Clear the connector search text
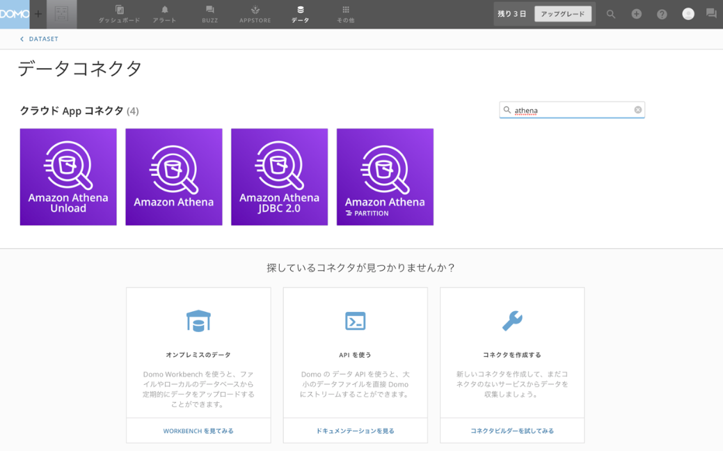Image resolution: width=723 pixels, height=451 pixels. 637,110
